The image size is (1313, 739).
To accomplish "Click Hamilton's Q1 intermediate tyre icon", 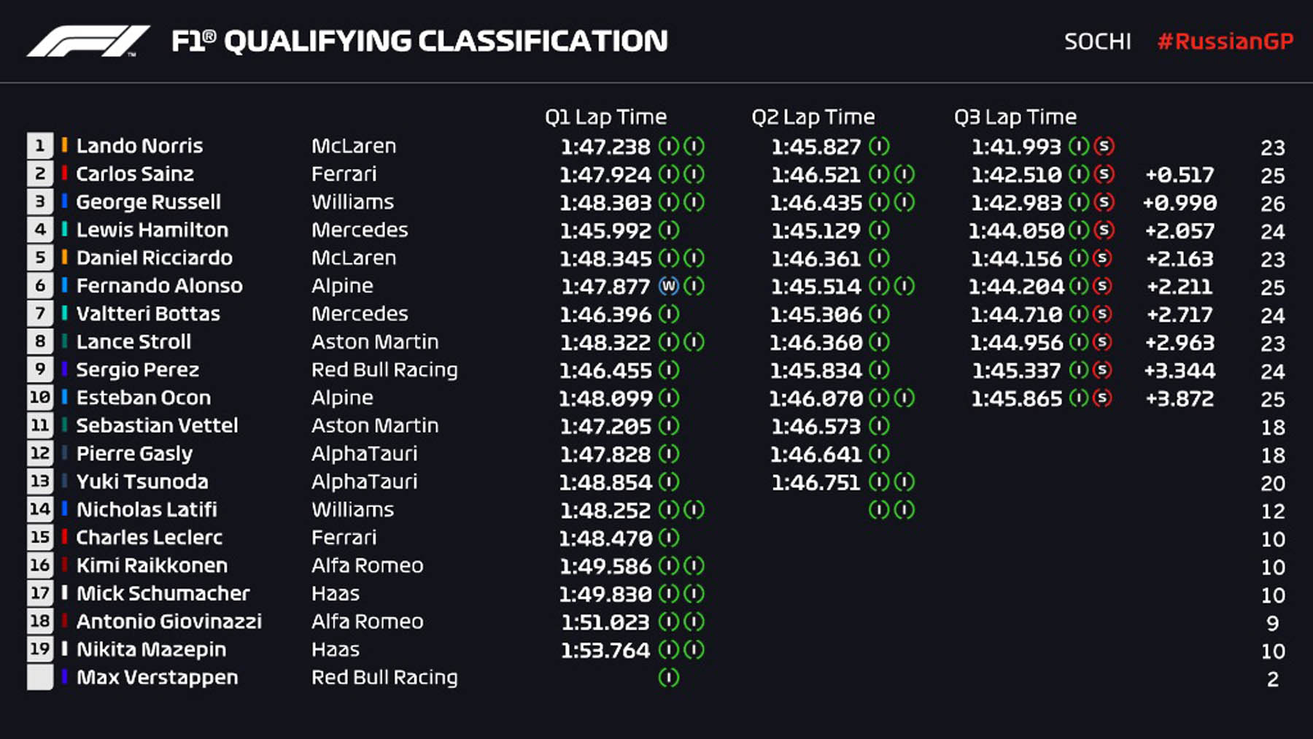I will (668, 231).
